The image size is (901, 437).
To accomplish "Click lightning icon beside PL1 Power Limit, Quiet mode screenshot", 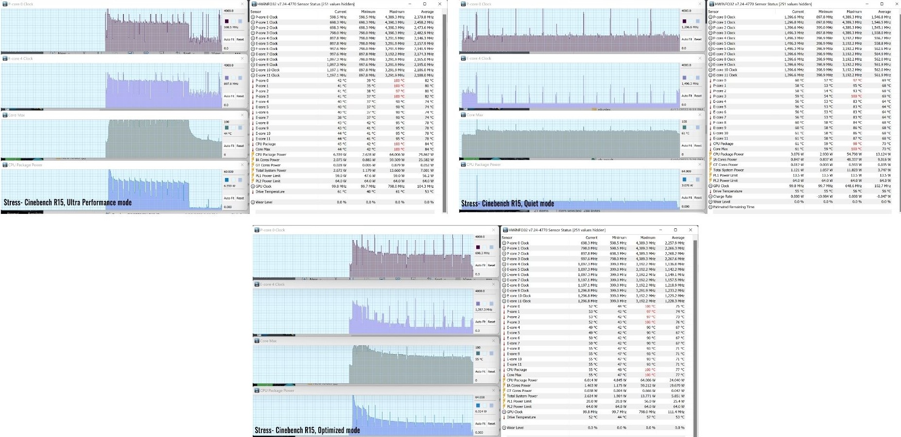I will pyautogui.click(x=710, y=176).
